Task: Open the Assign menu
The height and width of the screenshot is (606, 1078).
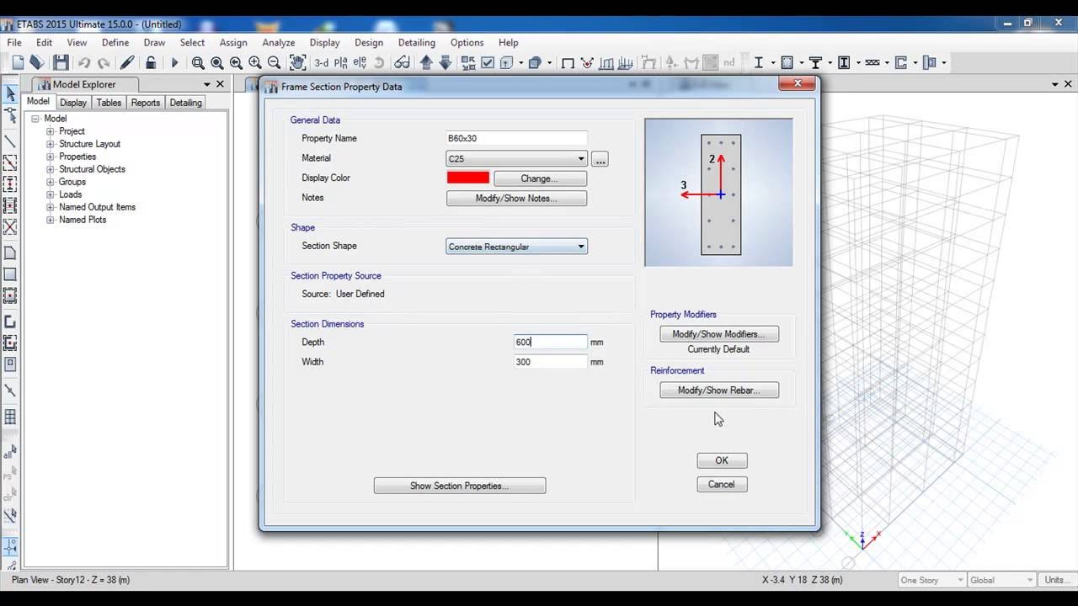Action: 233,42
